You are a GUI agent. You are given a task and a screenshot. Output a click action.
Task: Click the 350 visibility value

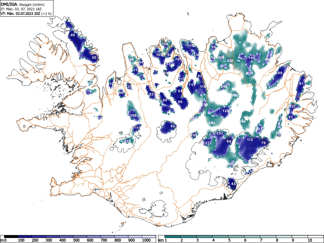221,58
